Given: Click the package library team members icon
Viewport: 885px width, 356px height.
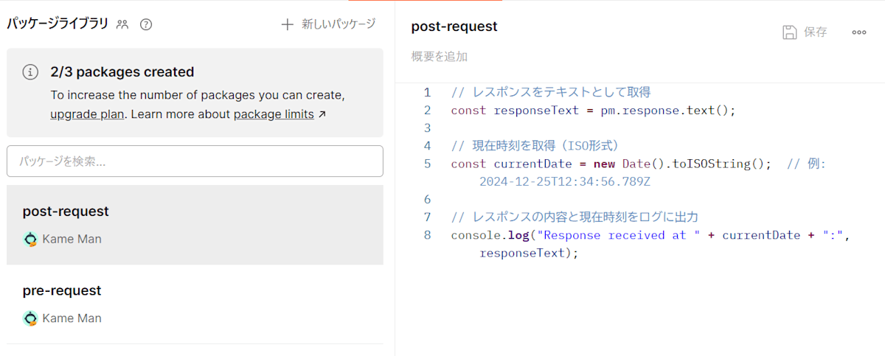Looking at the screenshot, I should [x=122, y=24].
